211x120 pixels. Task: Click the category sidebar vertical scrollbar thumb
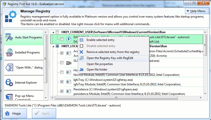(46, 59)
